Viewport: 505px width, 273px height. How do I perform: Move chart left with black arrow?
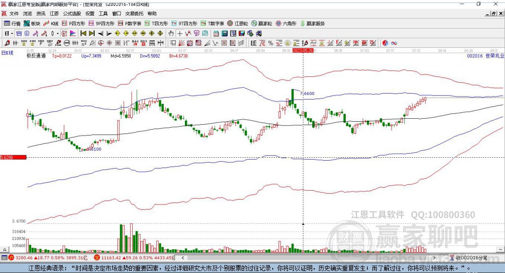(101, 34)
